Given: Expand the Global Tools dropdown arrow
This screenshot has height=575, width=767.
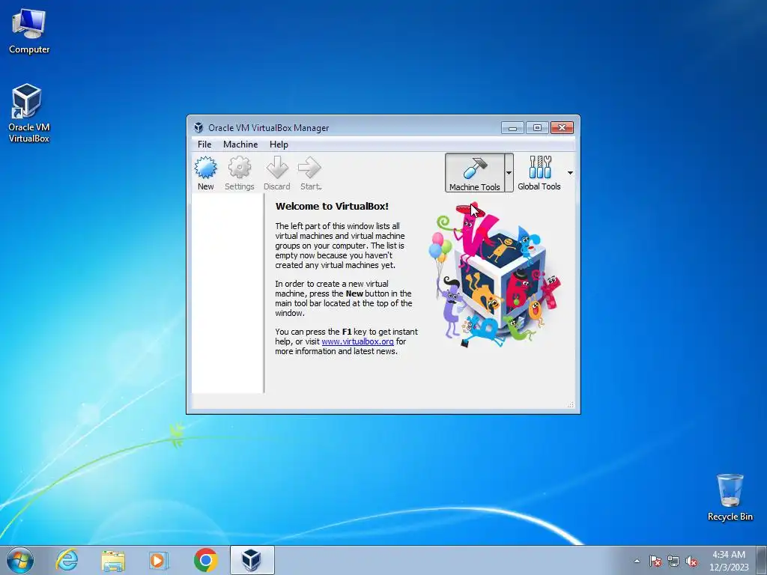Looking at the screenshot, I should [570, 173].
